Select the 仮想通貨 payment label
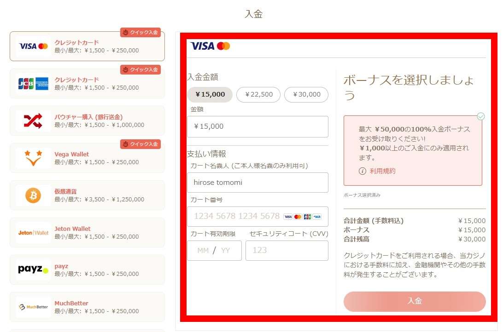 (65, 191)
